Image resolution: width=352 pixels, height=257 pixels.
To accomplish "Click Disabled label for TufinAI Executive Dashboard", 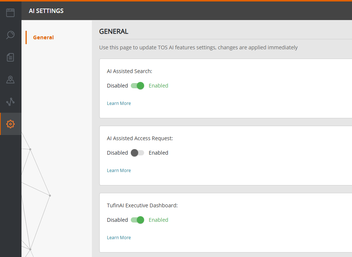I will tap(117, 220).
